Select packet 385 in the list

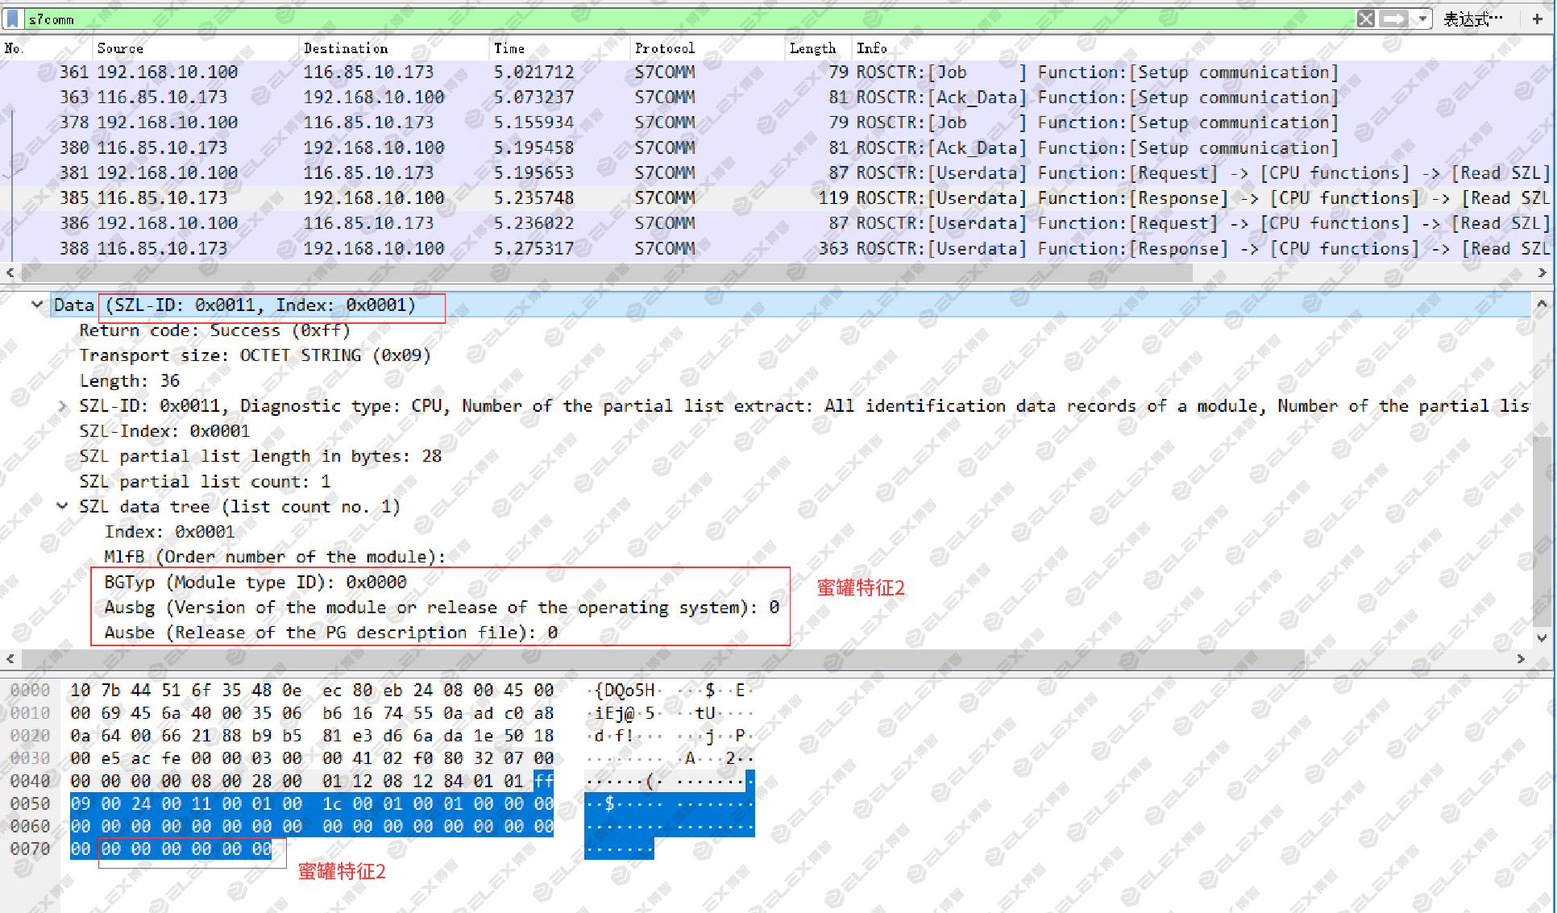pyautogui.click(x=774, y=198)
